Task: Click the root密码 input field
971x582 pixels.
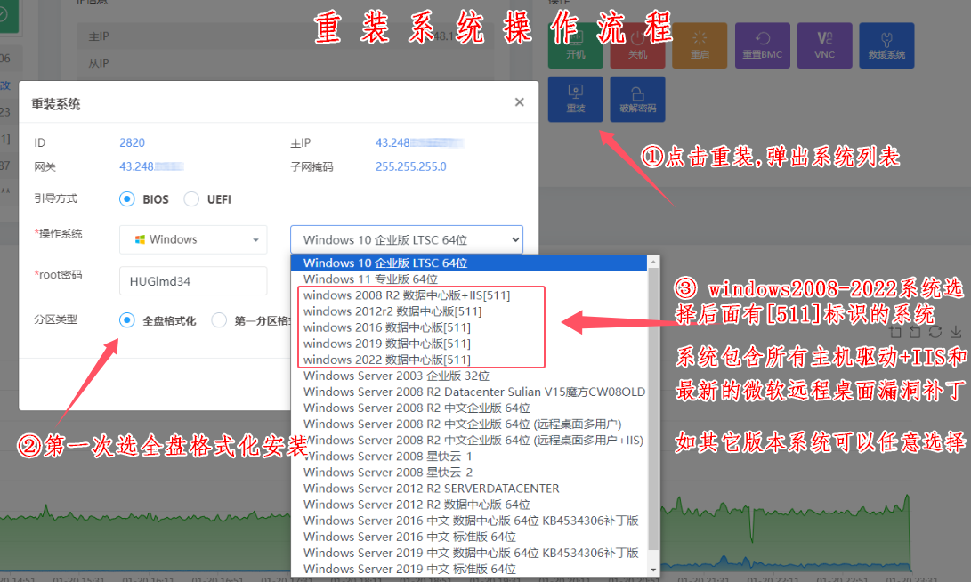Action: [x=193, y=281]
